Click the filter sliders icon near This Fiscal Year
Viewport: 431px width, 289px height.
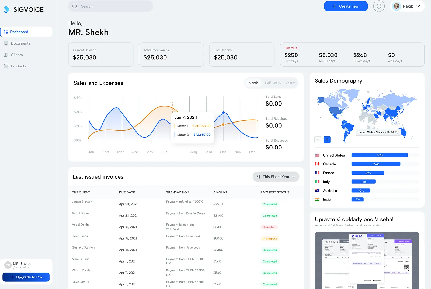[259, 177]
